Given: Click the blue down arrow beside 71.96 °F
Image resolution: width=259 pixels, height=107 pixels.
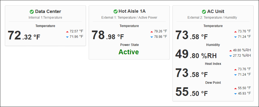Looking at the screenshot, I should [x=67, y=37].
